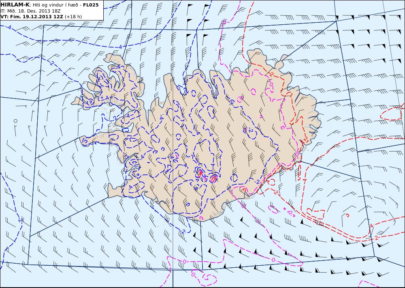Click the calm-wind circle symbol west of Iceland
The height and width of the screenshot is (288, 405).
coord(15,121)
